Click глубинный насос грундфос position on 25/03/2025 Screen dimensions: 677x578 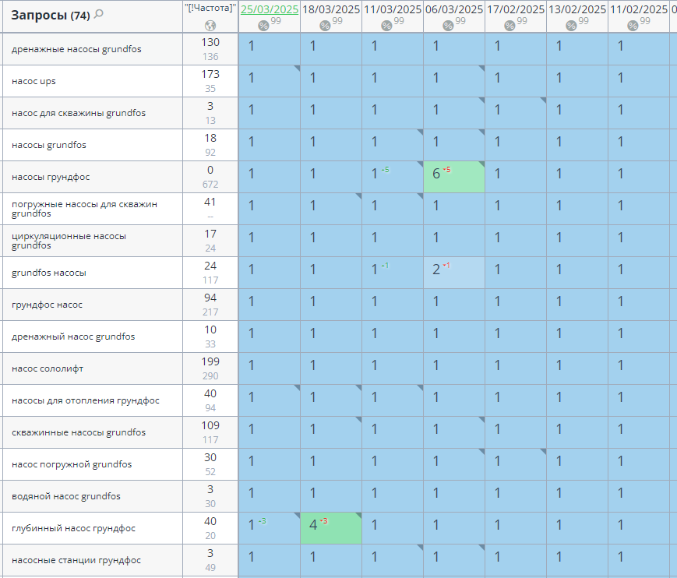tap(270, 528)
